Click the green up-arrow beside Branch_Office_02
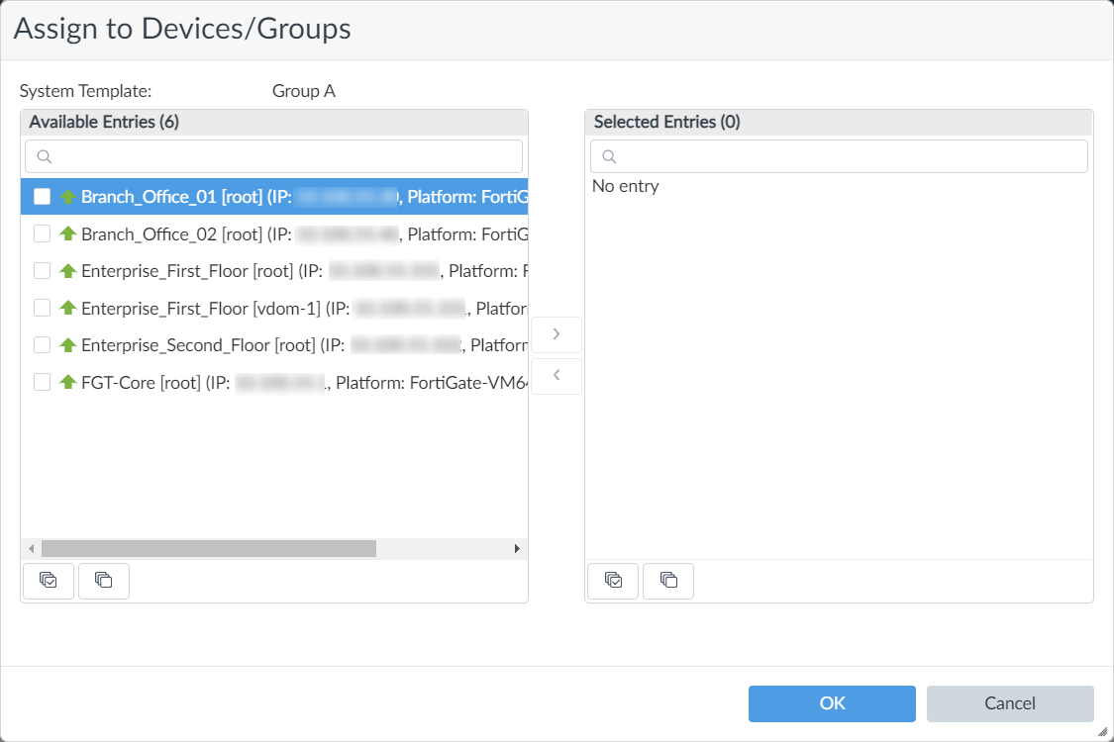1114x742 pixels. [x=66, y=233]
